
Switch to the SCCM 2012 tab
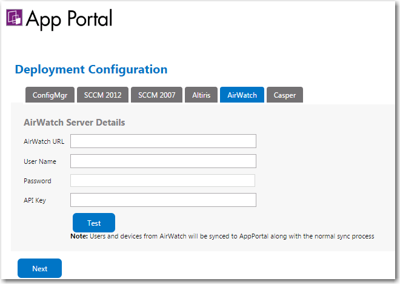(x=103, y=95)
